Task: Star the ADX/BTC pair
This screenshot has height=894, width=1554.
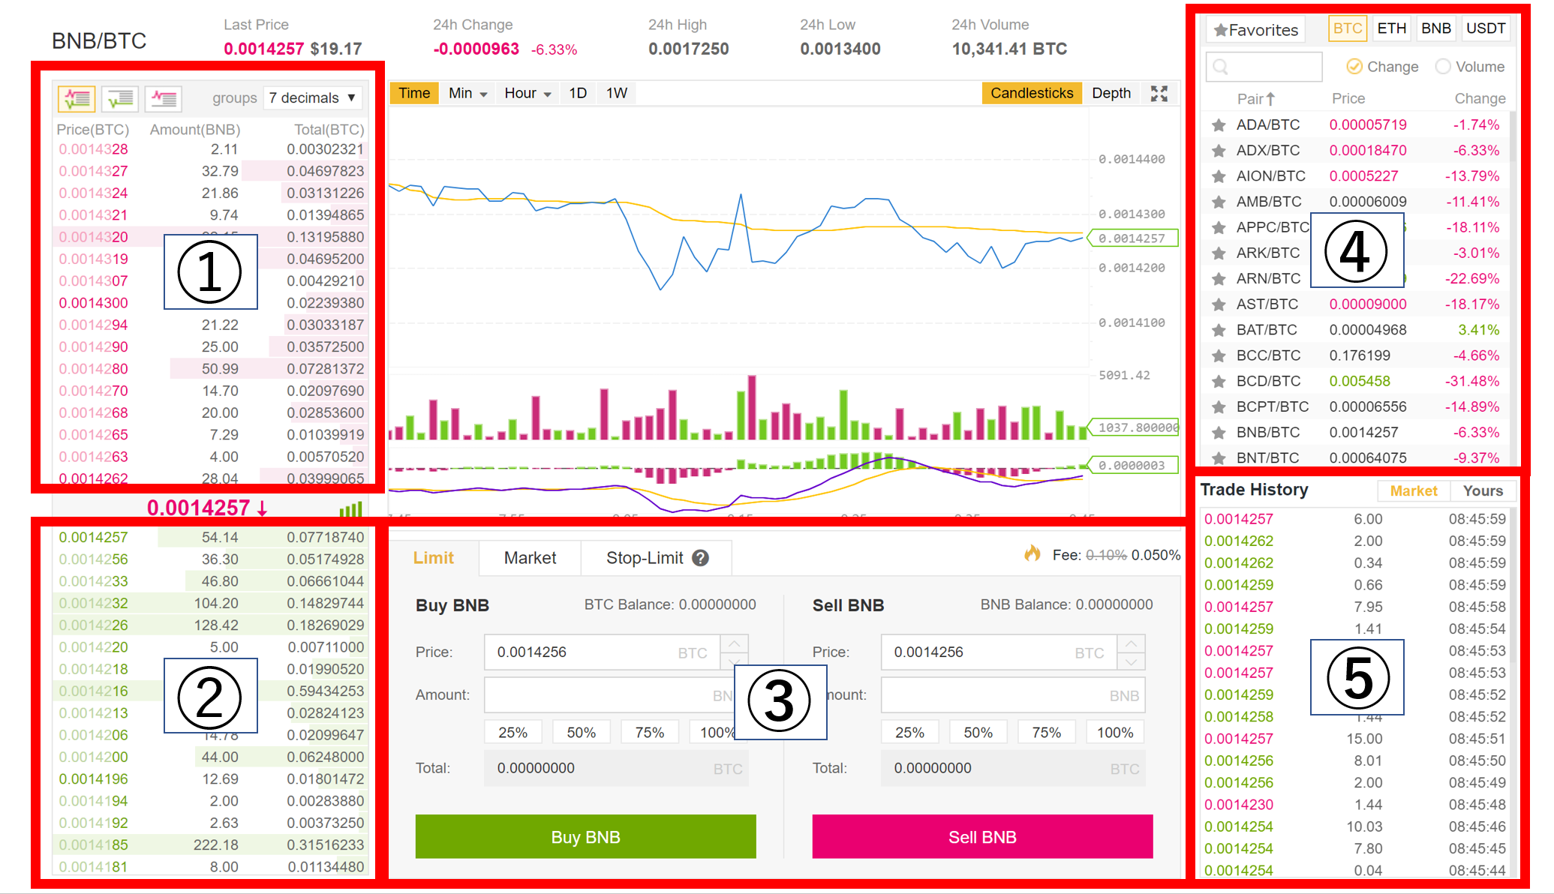Action: point(1219,151)
